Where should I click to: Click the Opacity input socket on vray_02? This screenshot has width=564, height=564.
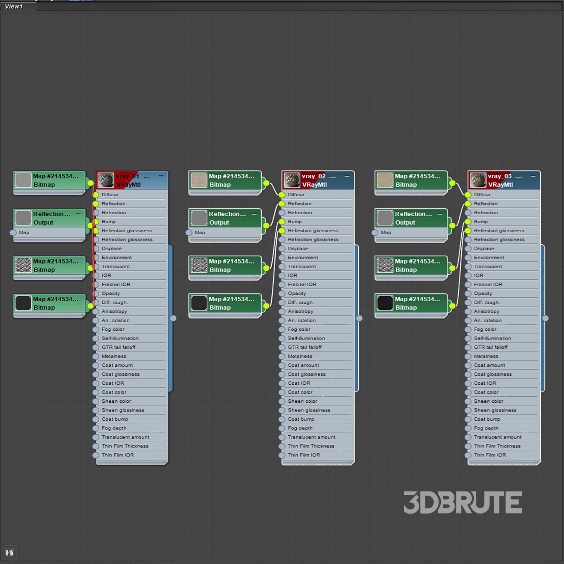coord(282,294)
